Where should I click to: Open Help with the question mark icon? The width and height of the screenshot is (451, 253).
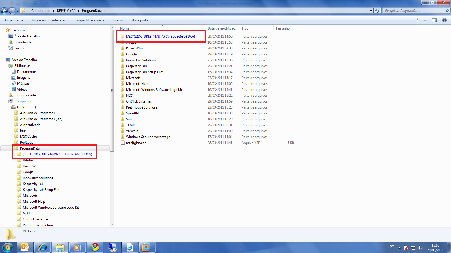pos(445,20)
